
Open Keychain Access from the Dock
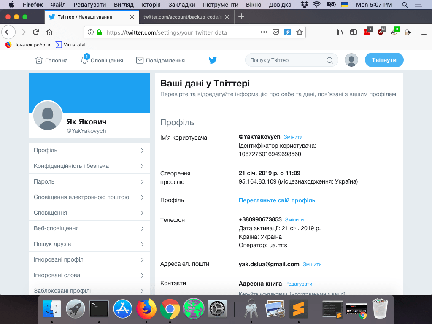click(x=251, y=308)
